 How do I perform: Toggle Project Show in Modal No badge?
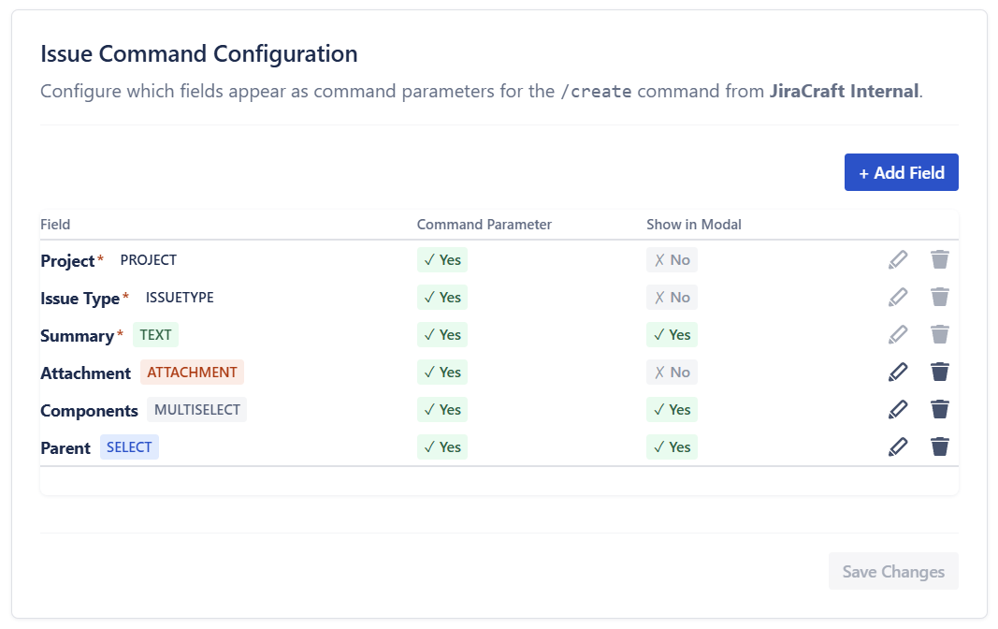point(673,260)
